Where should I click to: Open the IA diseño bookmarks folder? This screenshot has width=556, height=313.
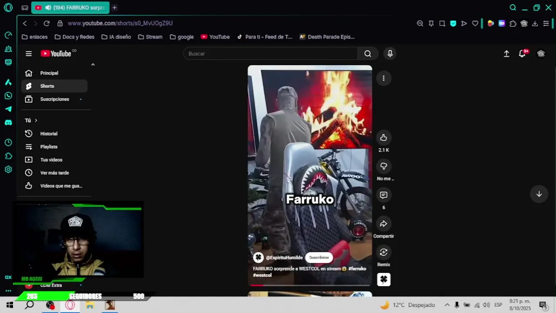coord(116,37)
